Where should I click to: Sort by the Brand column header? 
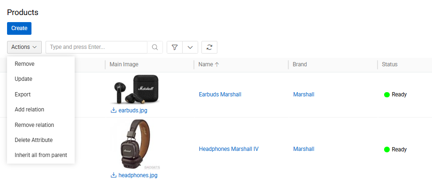point(300,64)
